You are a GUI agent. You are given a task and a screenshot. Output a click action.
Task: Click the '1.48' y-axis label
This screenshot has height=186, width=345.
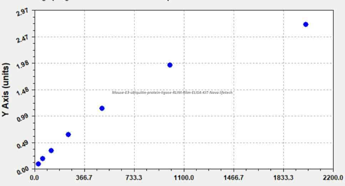(x=22, y=91)
